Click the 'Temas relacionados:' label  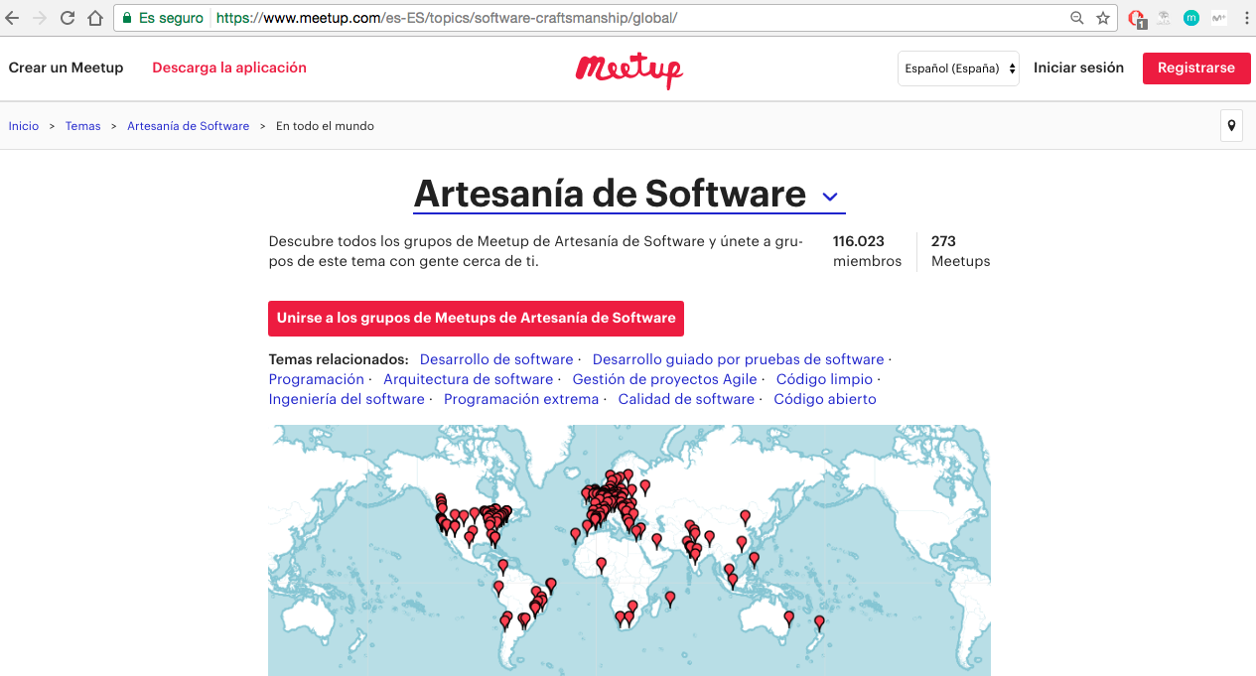tap(339, 359)
